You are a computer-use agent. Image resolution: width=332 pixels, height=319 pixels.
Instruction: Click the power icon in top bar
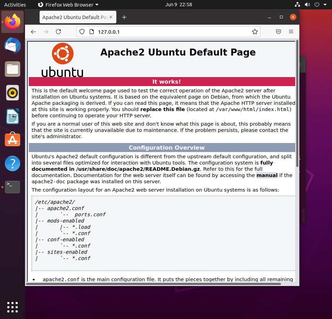(x=317, y=5)
